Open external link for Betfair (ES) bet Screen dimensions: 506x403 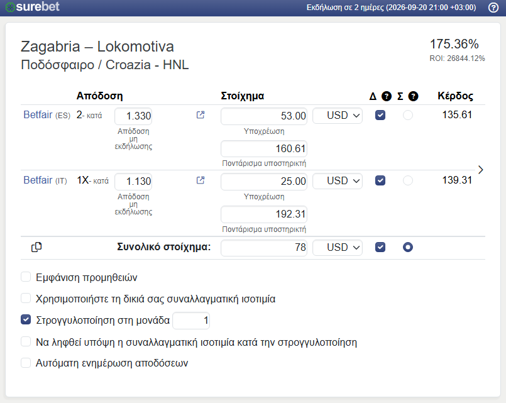click(201, 115)
